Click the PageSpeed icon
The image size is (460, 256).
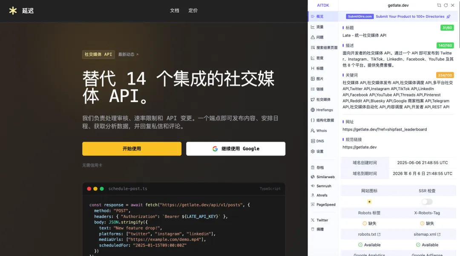point(313,205)
